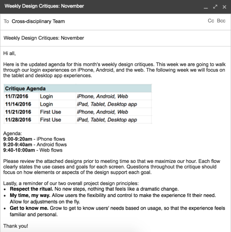Image resolution: width=231 pixels, height=232 pixels.
Task: Click the "My time, my way." bullet
Action: 30,196
